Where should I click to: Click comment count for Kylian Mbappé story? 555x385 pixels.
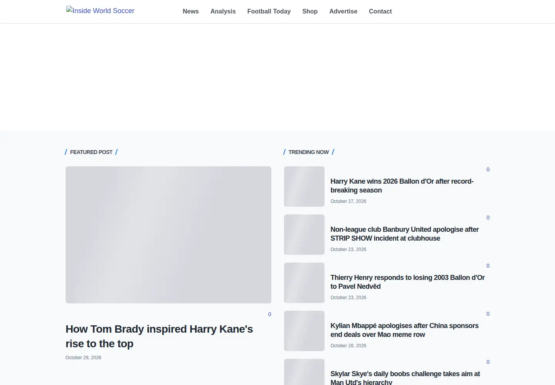click(488, 314)
